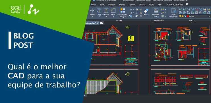Open the Views ribbon tab
Image resolution: width=211 pixels, height=103 pixels.
coord(94,5)
